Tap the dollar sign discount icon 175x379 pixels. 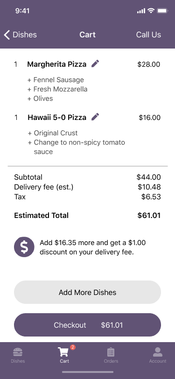click(24, 247)
